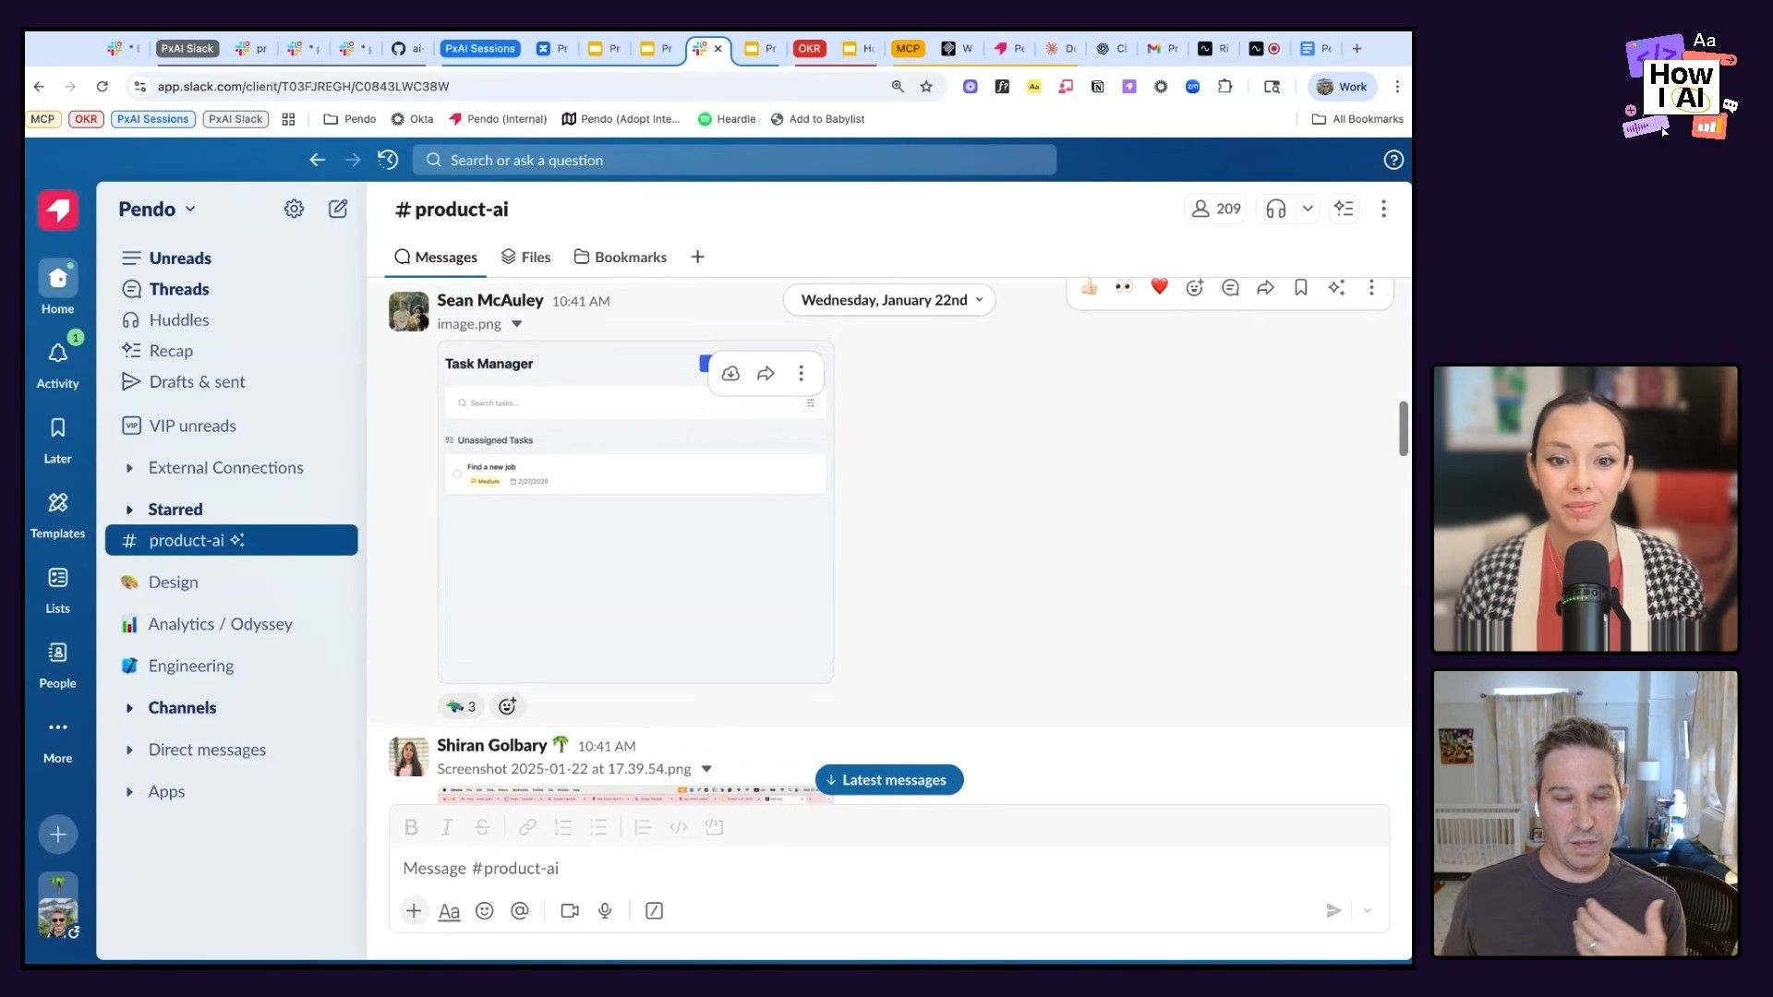Record a video clip icon
This screenshot has height=997, width=1773.
(570, 911)
